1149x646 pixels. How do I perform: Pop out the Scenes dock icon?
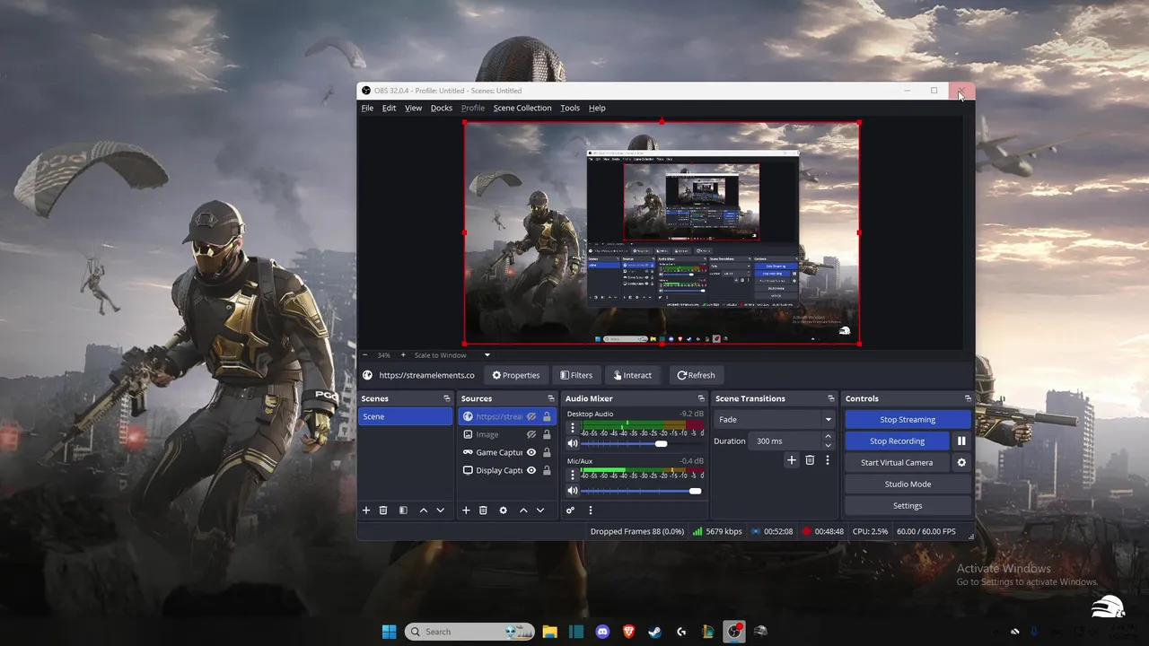pos(447,398)
